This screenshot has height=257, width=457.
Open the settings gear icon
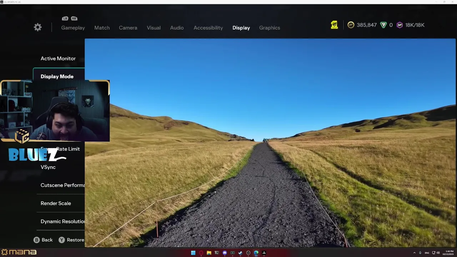point(38,27)
